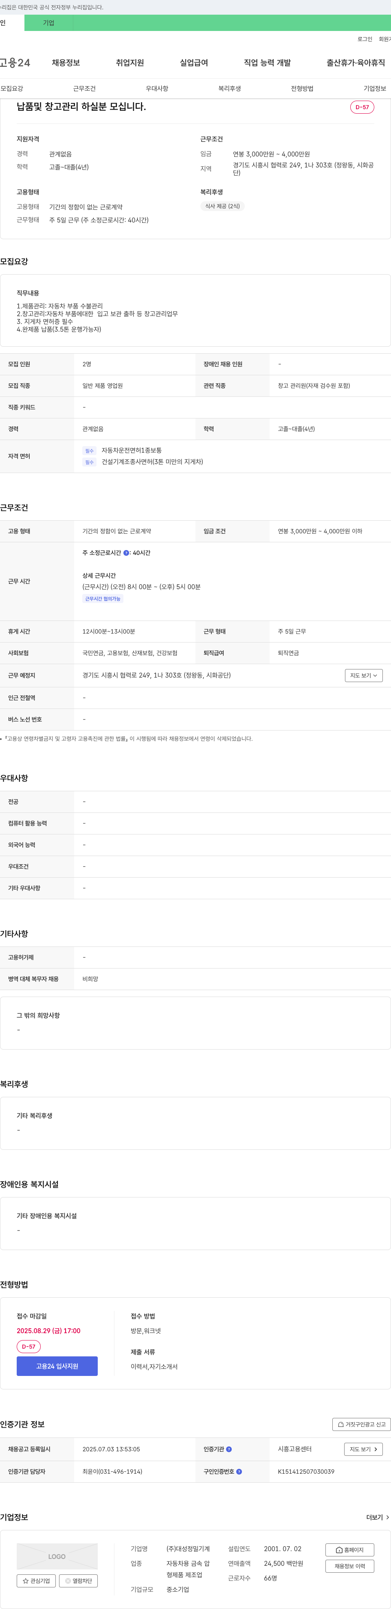Open the 직업 능력 개발 menu
391x1609 pixels.
tap(267, 62)
